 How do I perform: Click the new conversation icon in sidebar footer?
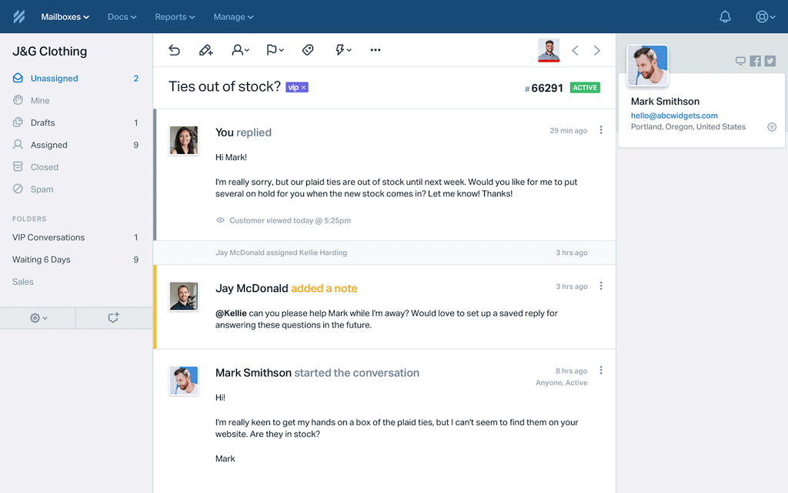(114, 317)
